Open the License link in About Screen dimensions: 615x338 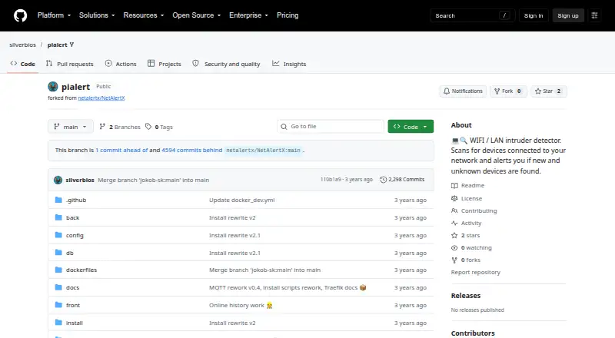(467, 198)
